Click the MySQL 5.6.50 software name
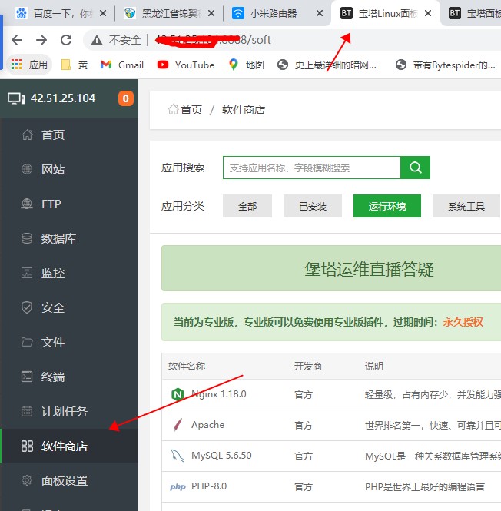 click(221, 455)
